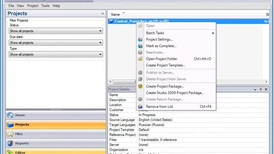Switch to the Reports view
The width and height of the screenshot is (274, 154).
coord(56,143)
